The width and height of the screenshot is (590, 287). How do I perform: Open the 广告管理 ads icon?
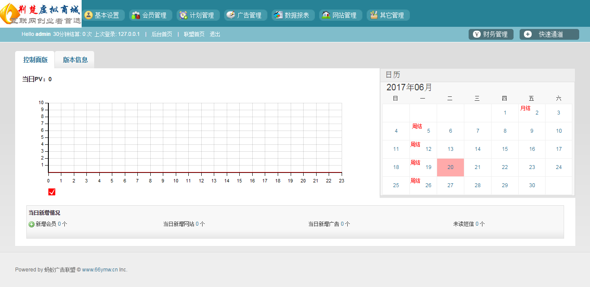pyautogui.click(x=231, y=15)
